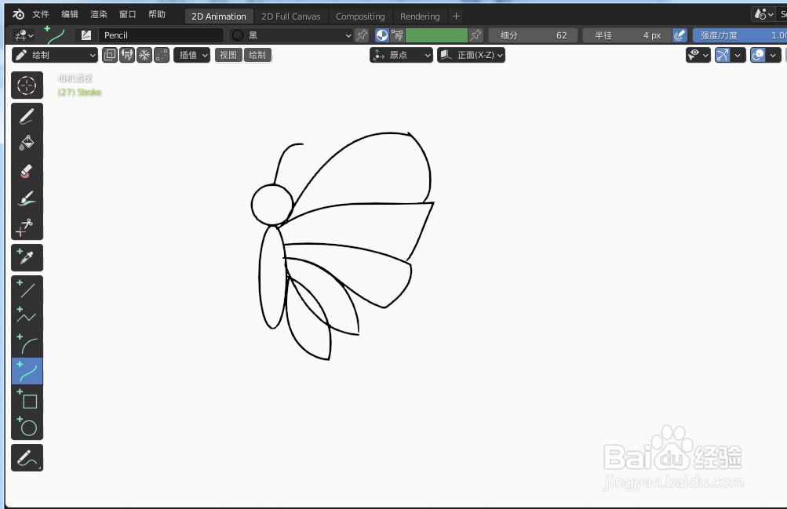This screenshot has width=787, height=509.
Task: Select the straight Line tool
Action: point(27,289)
